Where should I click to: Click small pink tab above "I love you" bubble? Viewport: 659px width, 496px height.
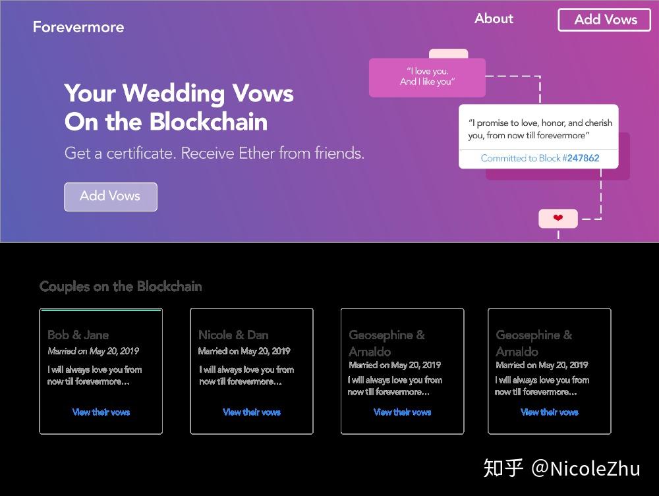click(448, 53)
